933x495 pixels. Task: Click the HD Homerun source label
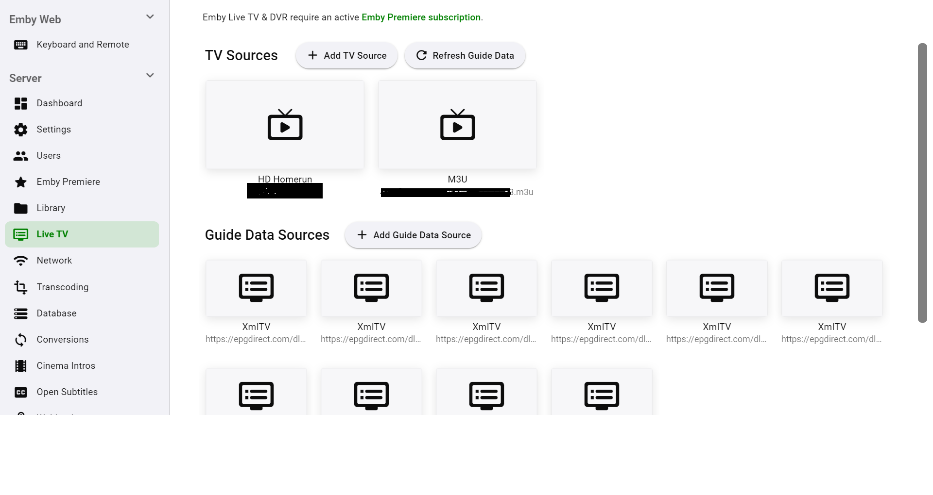pos(285,179)
